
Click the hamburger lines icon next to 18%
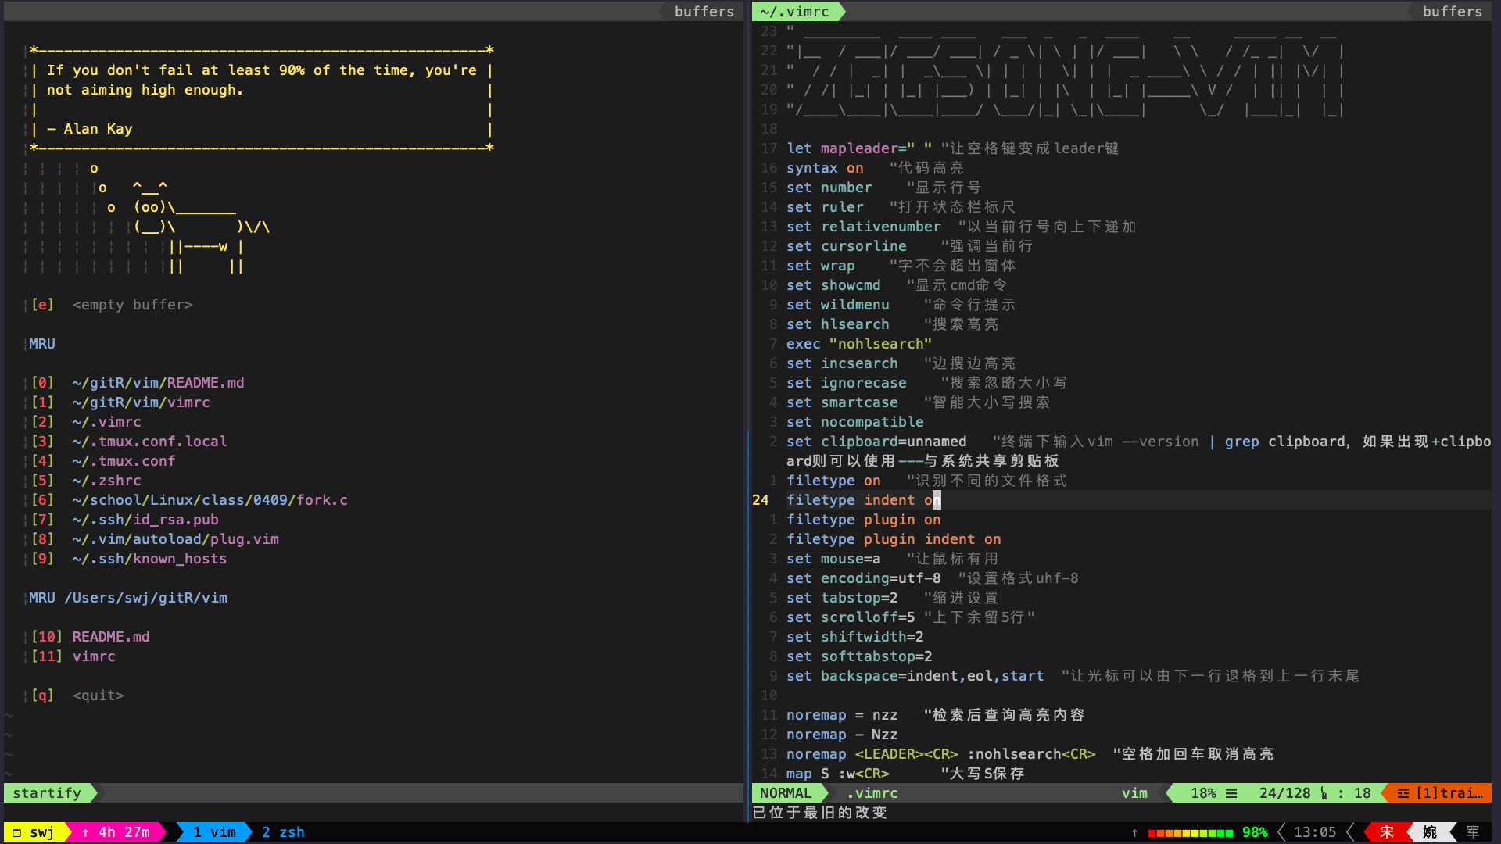coord(1231,793)
